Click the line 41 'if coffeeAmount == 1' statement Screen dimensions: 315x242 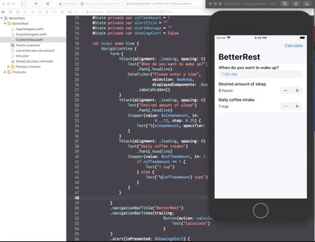[x=161, y=162]
